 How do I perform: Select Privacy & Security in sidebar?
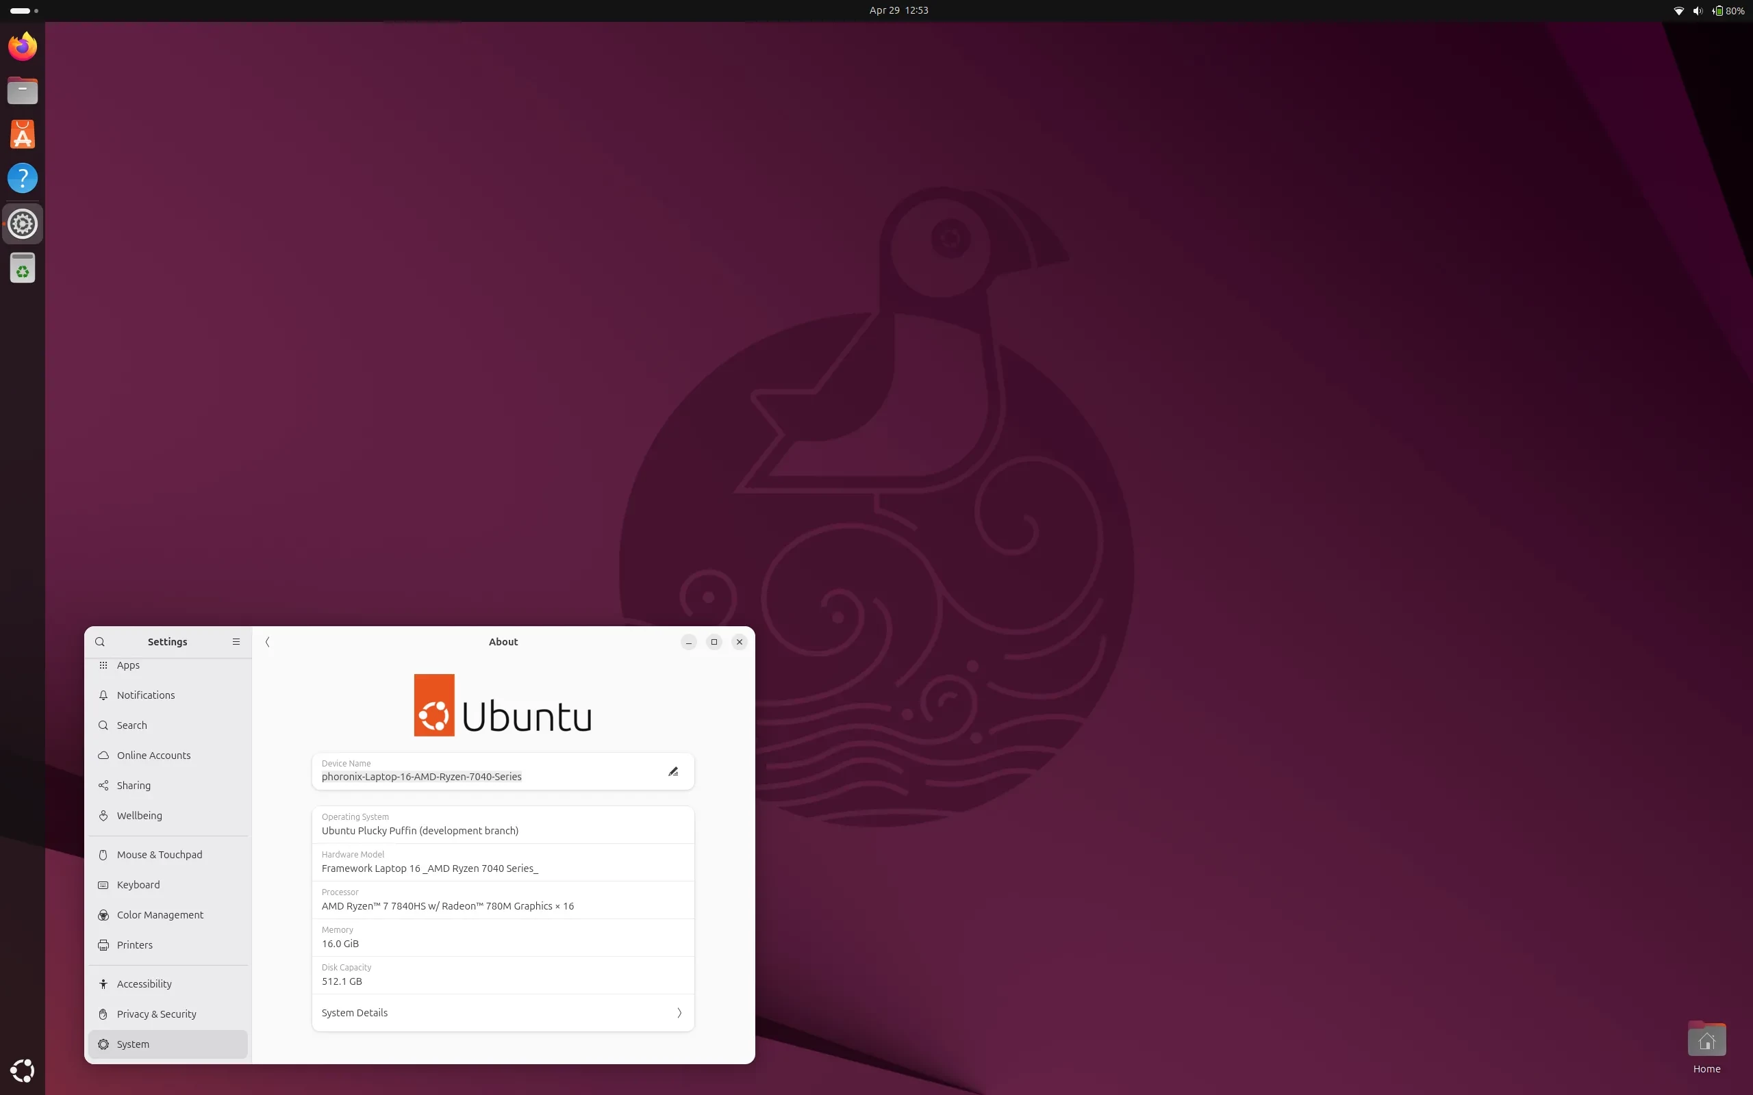156,1014
